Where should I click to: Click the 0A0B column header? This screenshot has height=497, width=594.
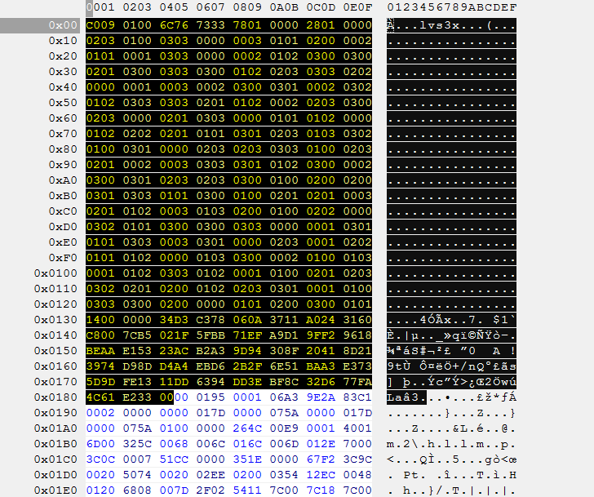(x=284, y=7)
